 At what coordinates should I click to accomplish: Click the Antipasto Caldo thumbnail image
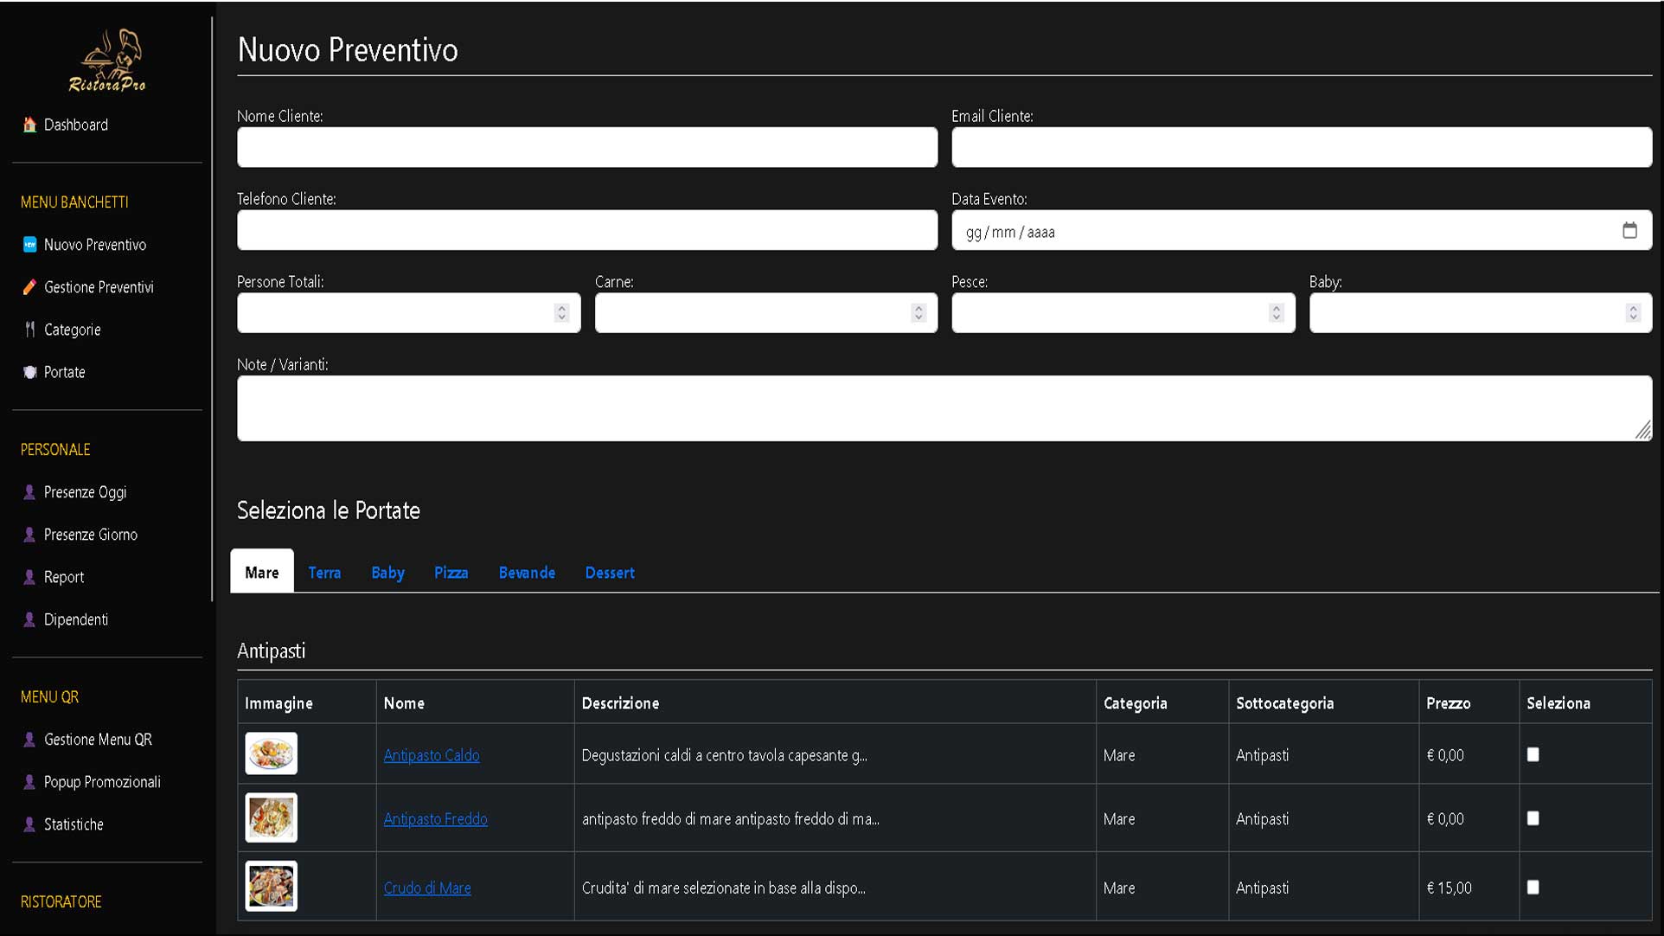point(272,753)
